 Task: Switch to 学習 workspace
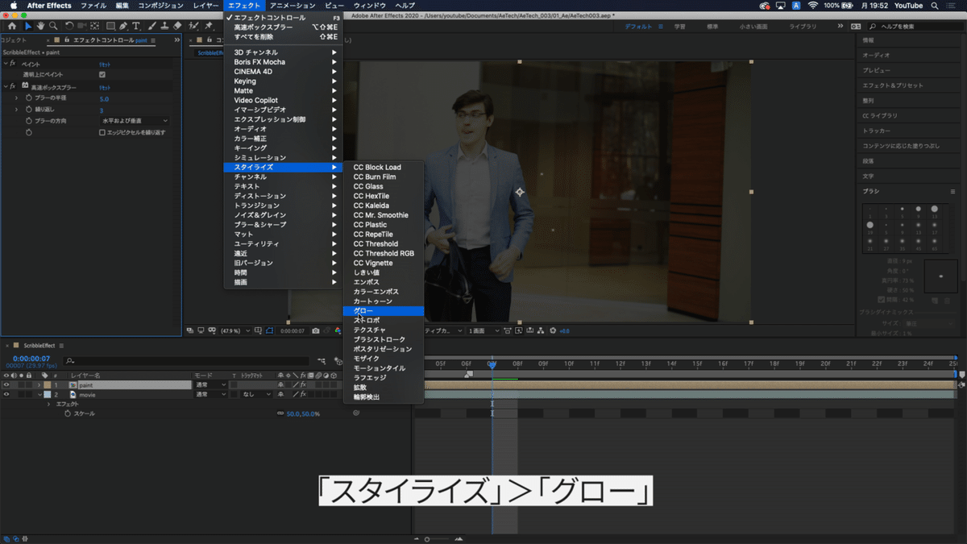tap(679, 27)
